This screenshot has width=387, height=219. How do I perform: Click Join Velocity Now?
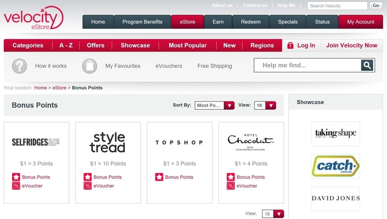point(352,45)
